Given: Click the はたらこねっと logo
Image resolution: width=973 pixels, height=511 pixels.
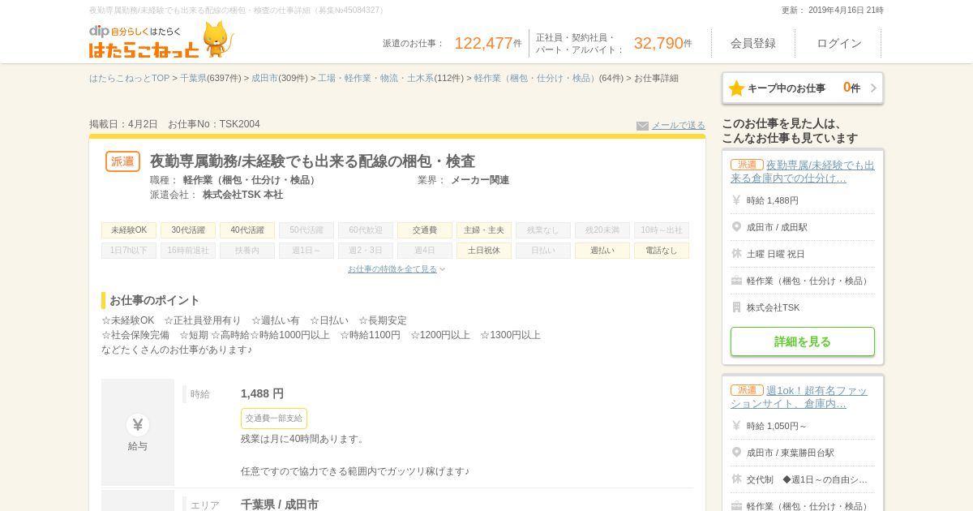Looking at the screenshot, I should 144,41.
